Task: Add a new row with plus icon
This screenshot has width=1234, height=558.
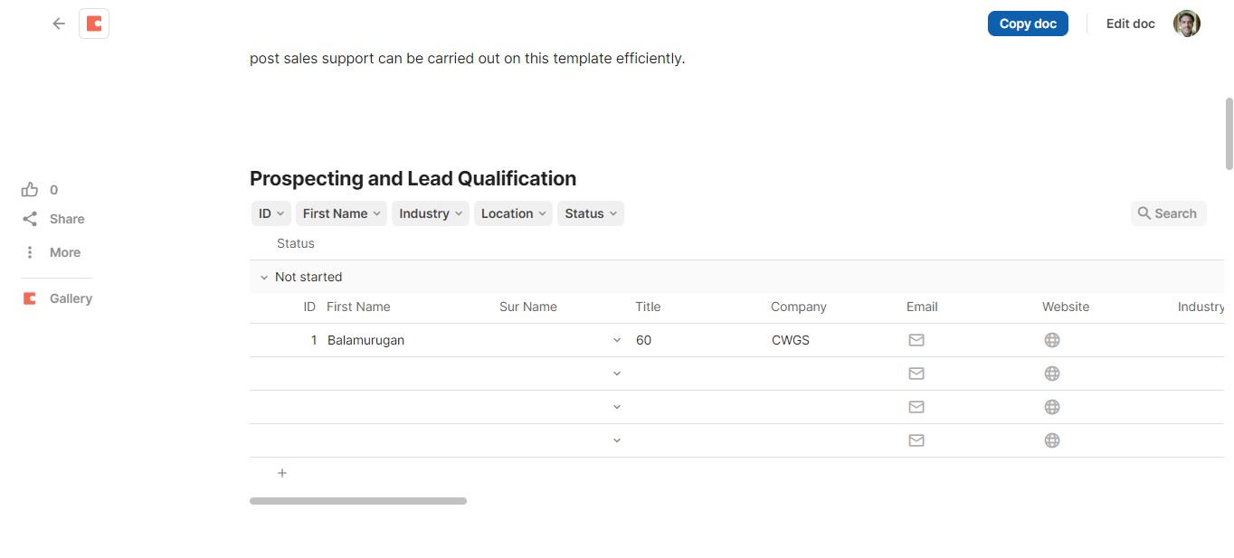Action: (x=282, y=473)
